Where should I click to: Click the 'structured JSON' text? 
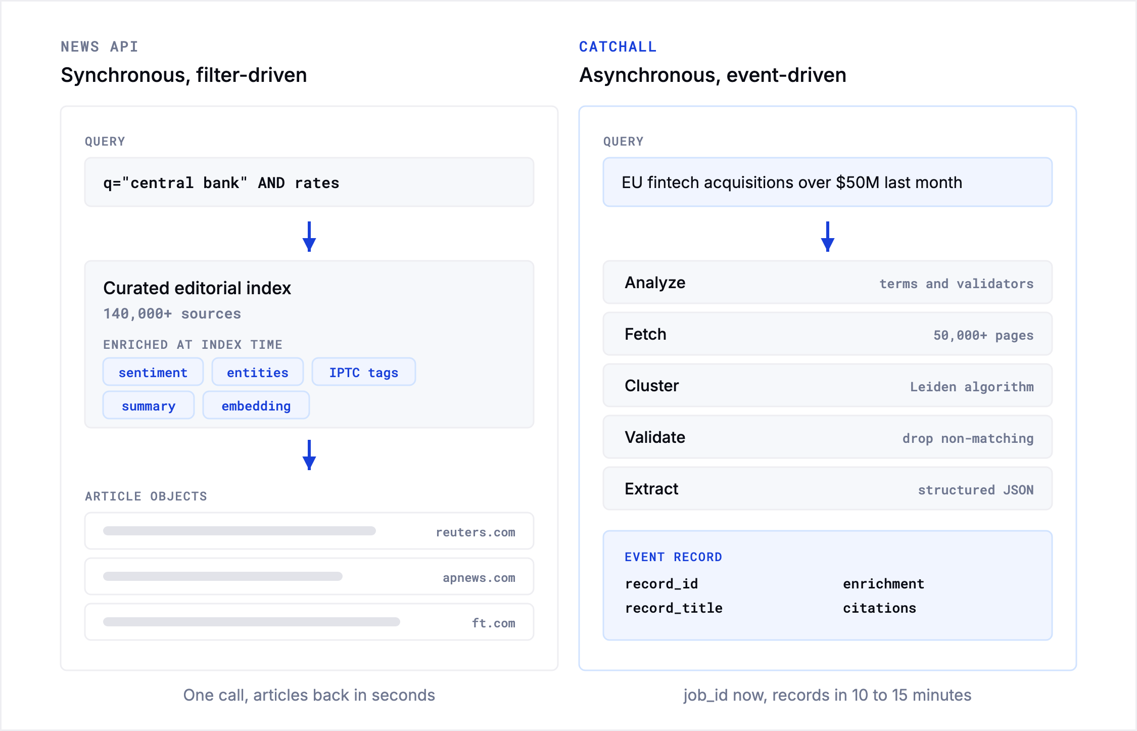click(x=976, y=490)
